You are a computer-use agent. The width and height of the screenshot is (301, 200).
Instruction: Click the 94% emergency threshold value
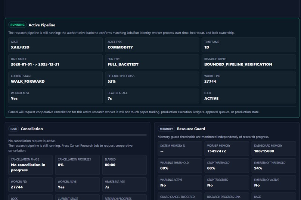pyautogui.click(x=258, y=168)
